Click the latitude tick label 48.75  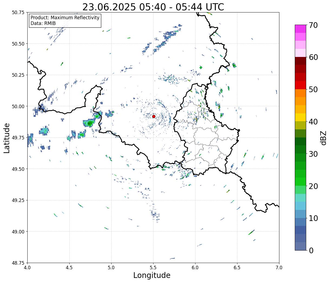tap(18, 263)
